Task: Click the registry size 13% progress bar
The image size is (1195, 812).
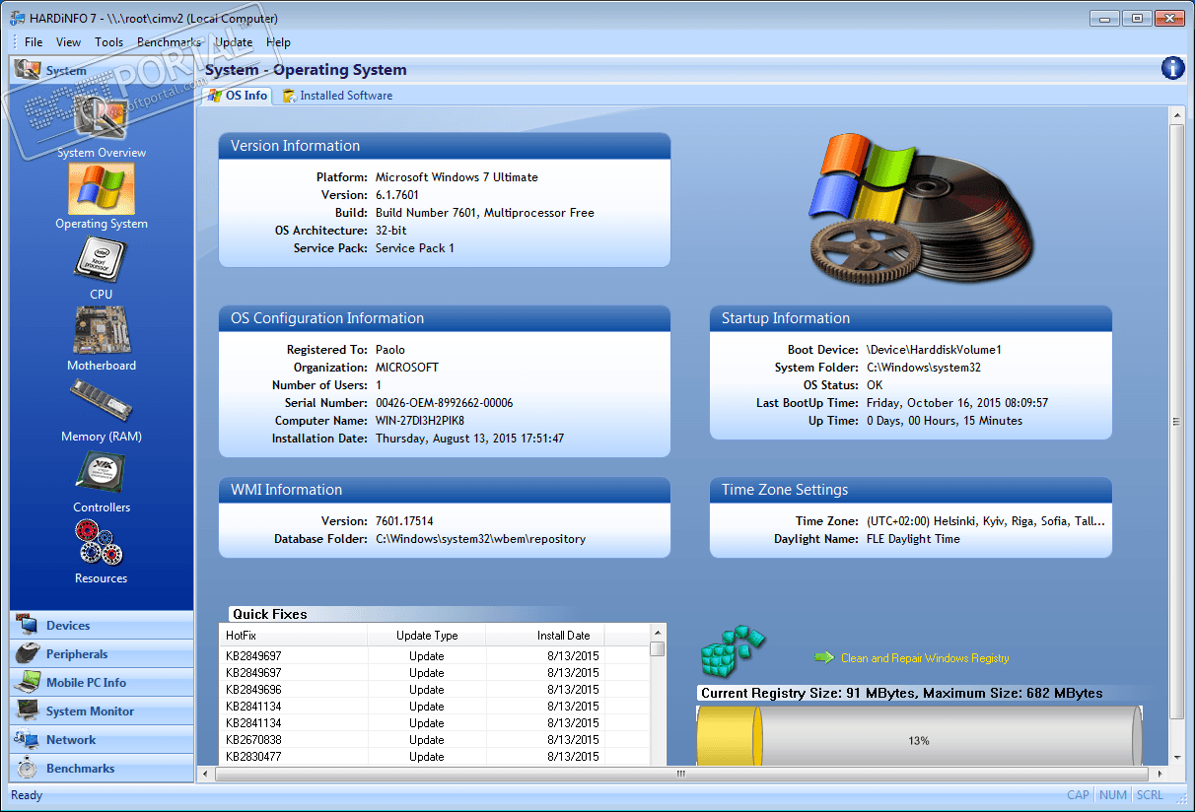Action: pyautogui.click(x=919, y=736)
